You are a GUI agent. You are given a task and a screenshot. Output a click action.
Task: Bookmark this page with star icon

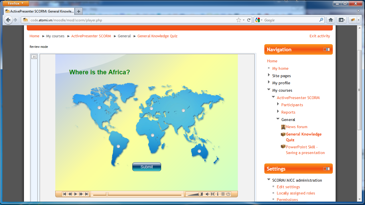pyautogui.click(x=239, y=20)
